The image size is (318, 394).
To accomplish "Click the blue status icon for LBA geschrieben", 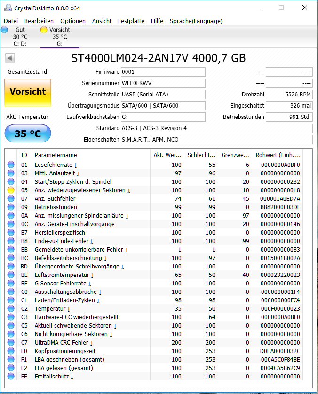I will tap(11, 359).
